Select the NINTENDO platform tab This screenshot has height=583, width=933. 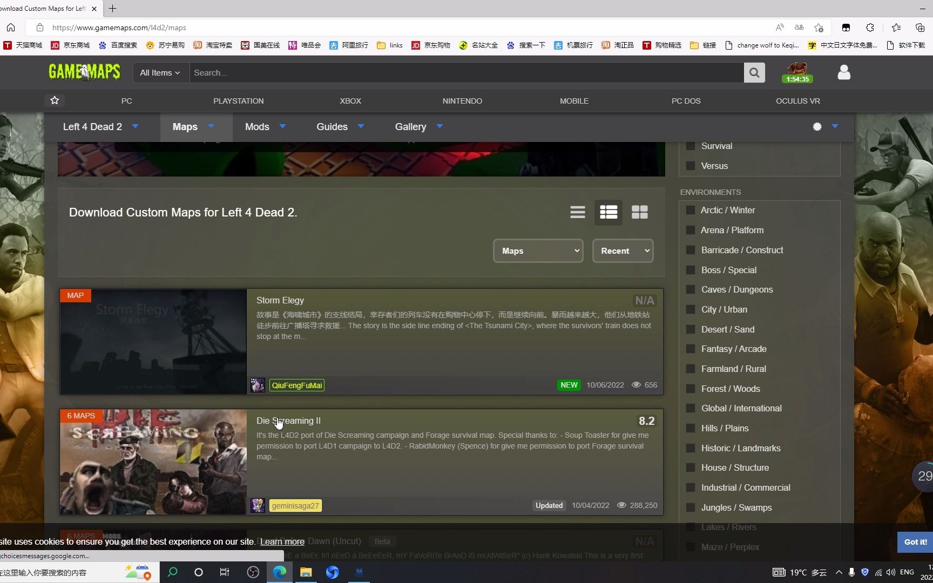(462, 101)
